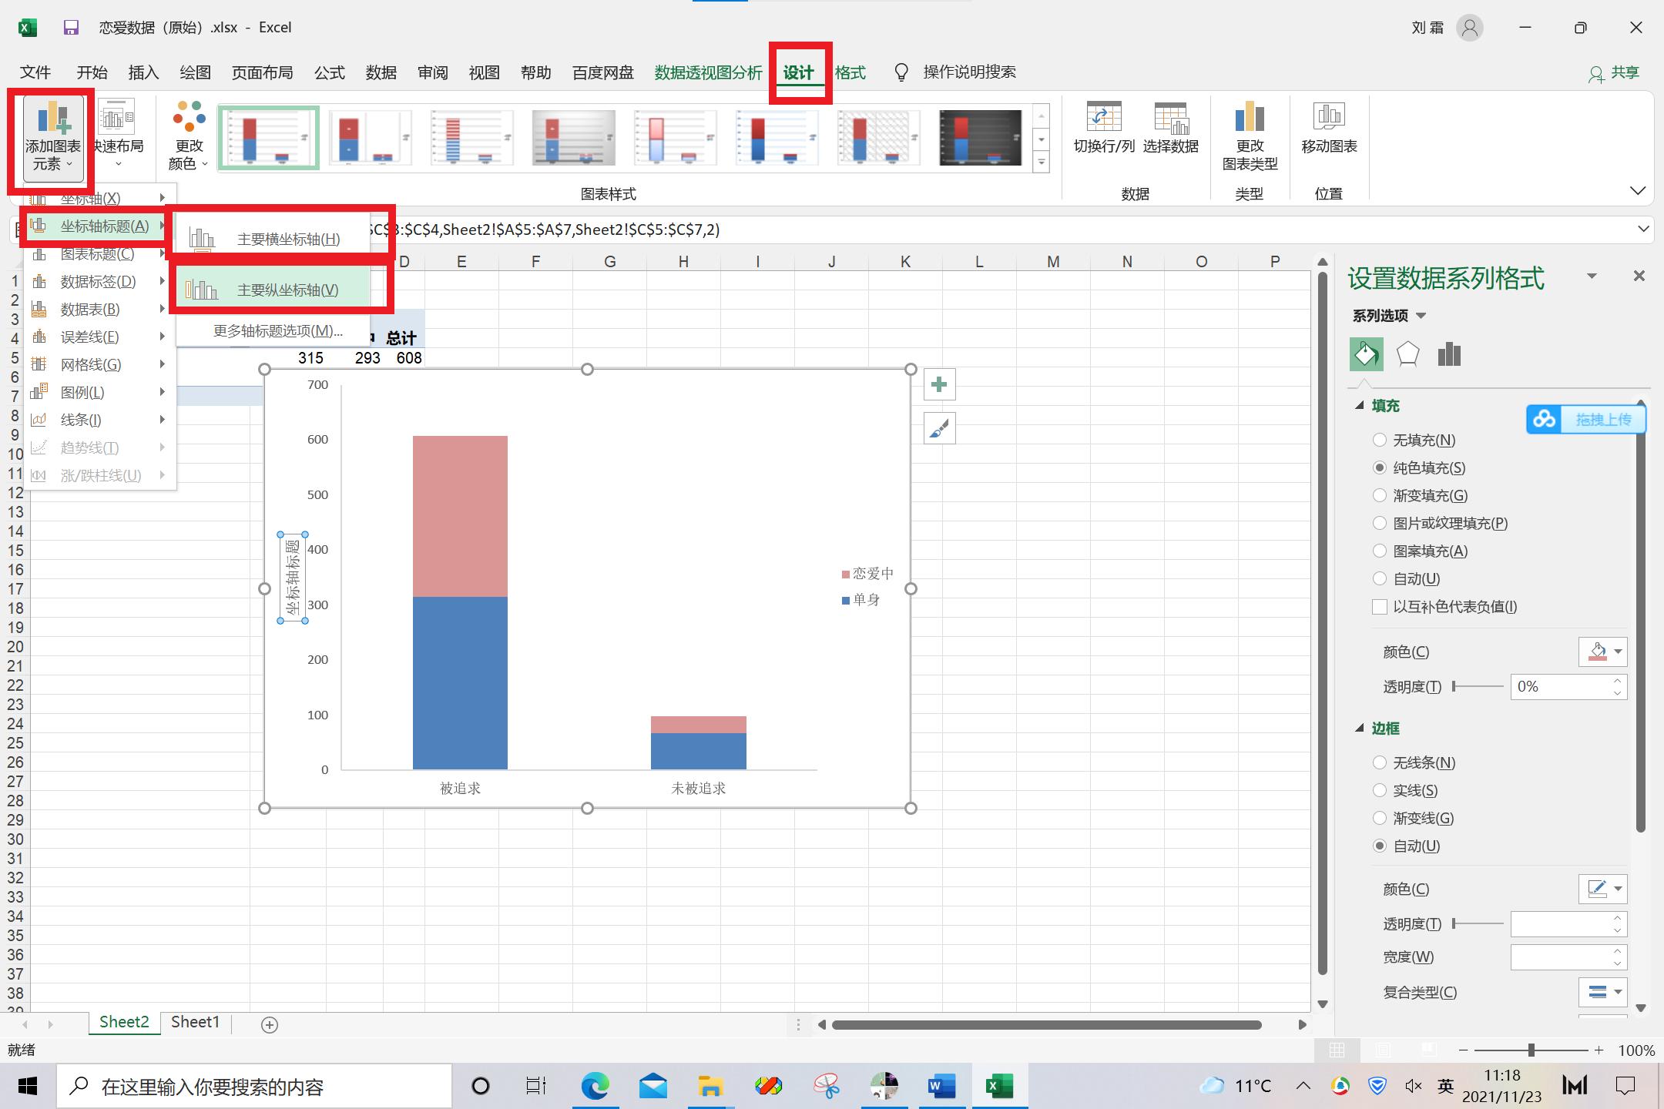Select the No line (无线条) border option
Image resolution: width=1664 pixels, height=1109 pixels.
tap(1380, 762)
